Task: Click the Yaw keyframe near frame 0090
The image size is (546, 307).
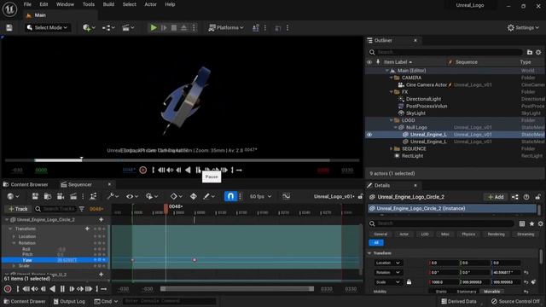Action: click(x=195, y=260)
